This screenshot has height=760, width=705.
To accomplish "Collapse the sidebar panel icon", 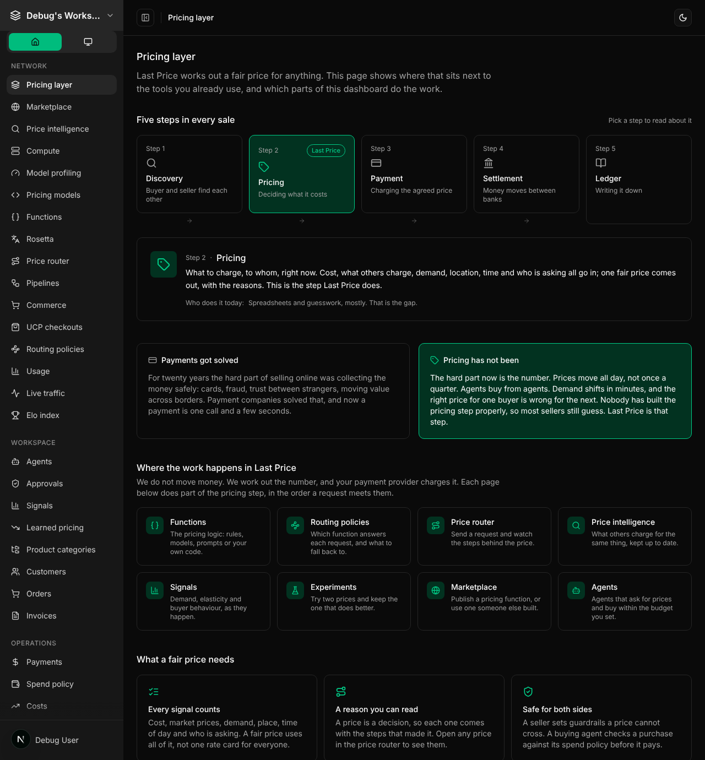I will click(145, 18).
